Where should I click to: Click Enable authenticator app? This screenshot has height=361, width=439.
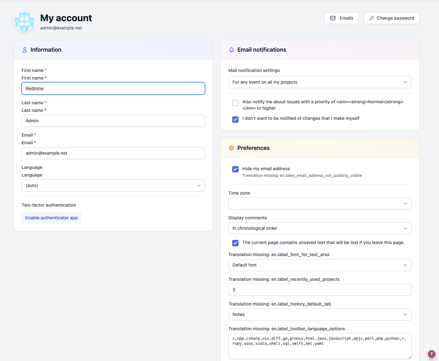pos(51,218)
